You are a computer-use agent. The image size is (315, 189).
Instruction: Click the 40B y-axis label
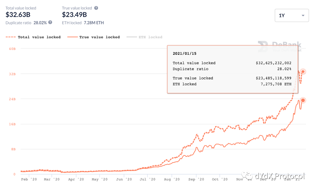[x=12, y=49]
